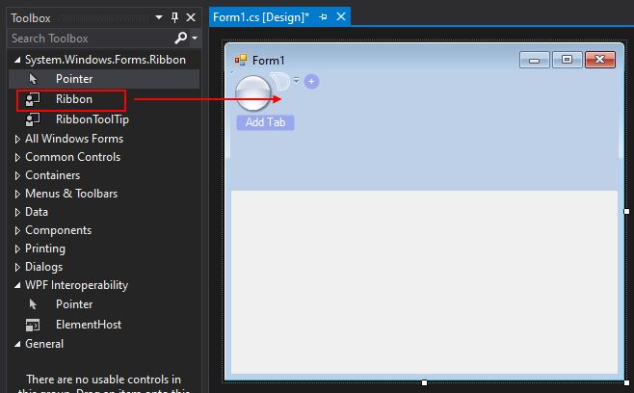Click the quick access item beside the orb

[280, 81]
